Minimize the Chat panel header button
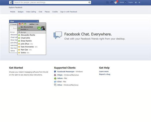The image size is (151, 122). [37, 21]
